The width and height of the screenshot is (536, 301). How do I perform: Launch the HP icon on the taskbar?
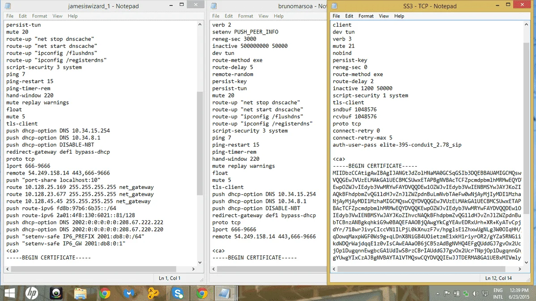(x=32, y=293)
